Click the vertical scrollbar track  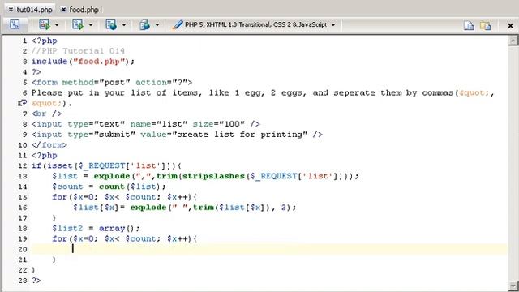tap(513, 163)
